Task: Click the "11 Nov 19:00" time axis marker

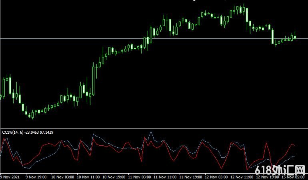Action: coord(191,177)
